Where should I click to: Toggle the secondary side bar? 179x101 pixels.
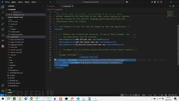(x=161, y=2)
